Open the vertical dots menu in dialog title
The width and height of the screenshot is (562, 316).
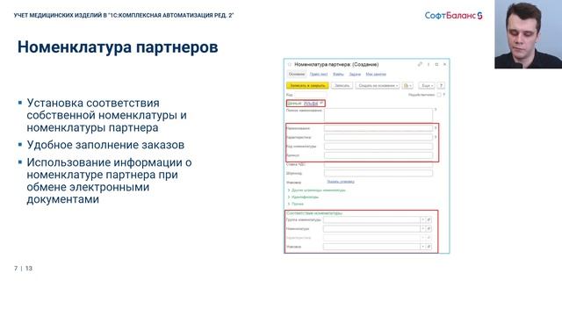coord(429,64)
